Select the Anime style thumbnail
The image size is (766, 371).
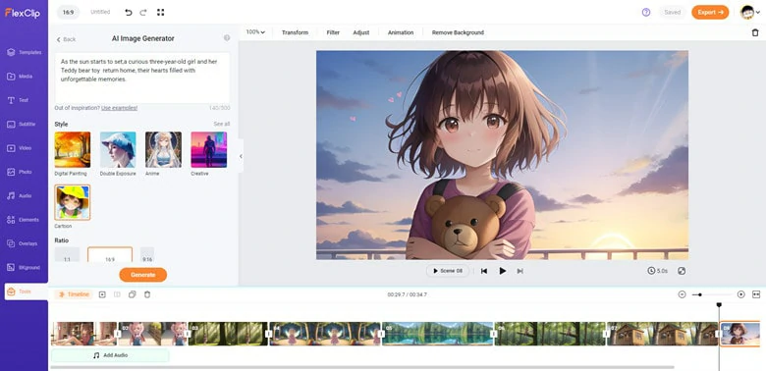tap(163, 150)
